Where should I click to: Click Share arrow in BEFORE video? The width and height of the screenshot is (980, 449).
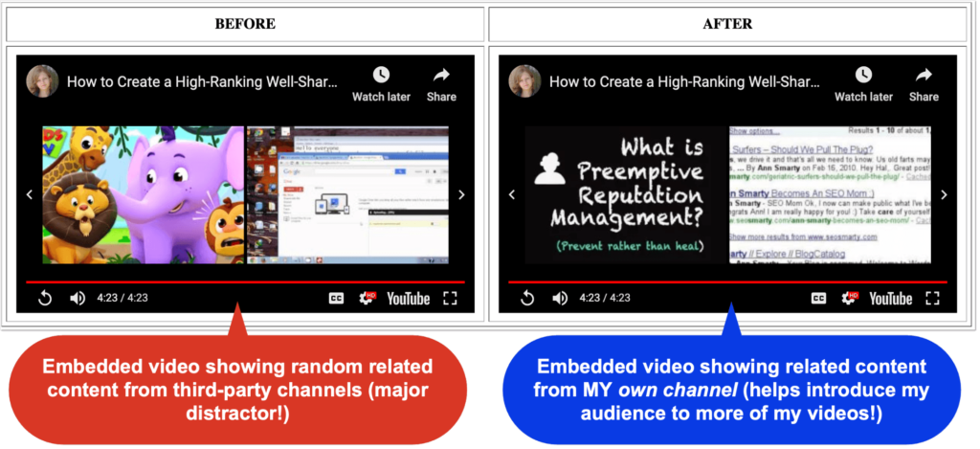441,76
